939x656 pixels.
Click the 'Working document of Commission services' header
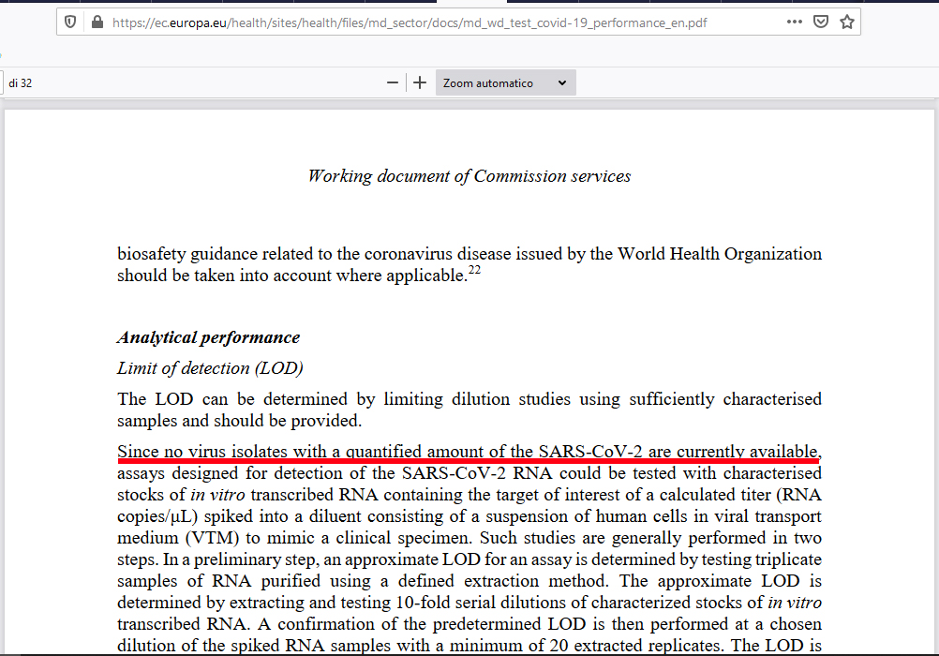point(469,176)
